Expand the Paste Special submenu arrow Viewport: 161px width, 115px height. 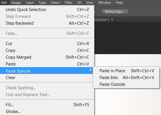[91, 71]
